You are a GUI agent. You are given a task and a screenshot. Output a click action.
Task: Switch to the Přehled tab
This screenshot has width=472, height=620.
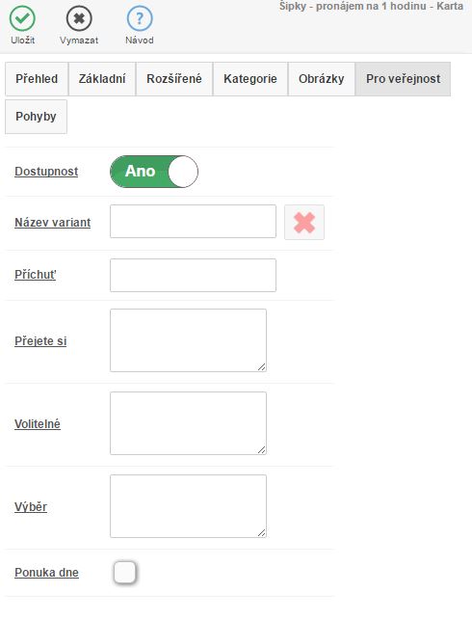point(37,79)
